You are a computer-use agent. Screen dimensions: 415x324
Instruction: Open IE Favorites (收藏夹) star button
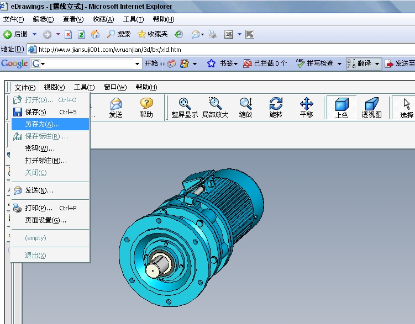pos(153,34)
